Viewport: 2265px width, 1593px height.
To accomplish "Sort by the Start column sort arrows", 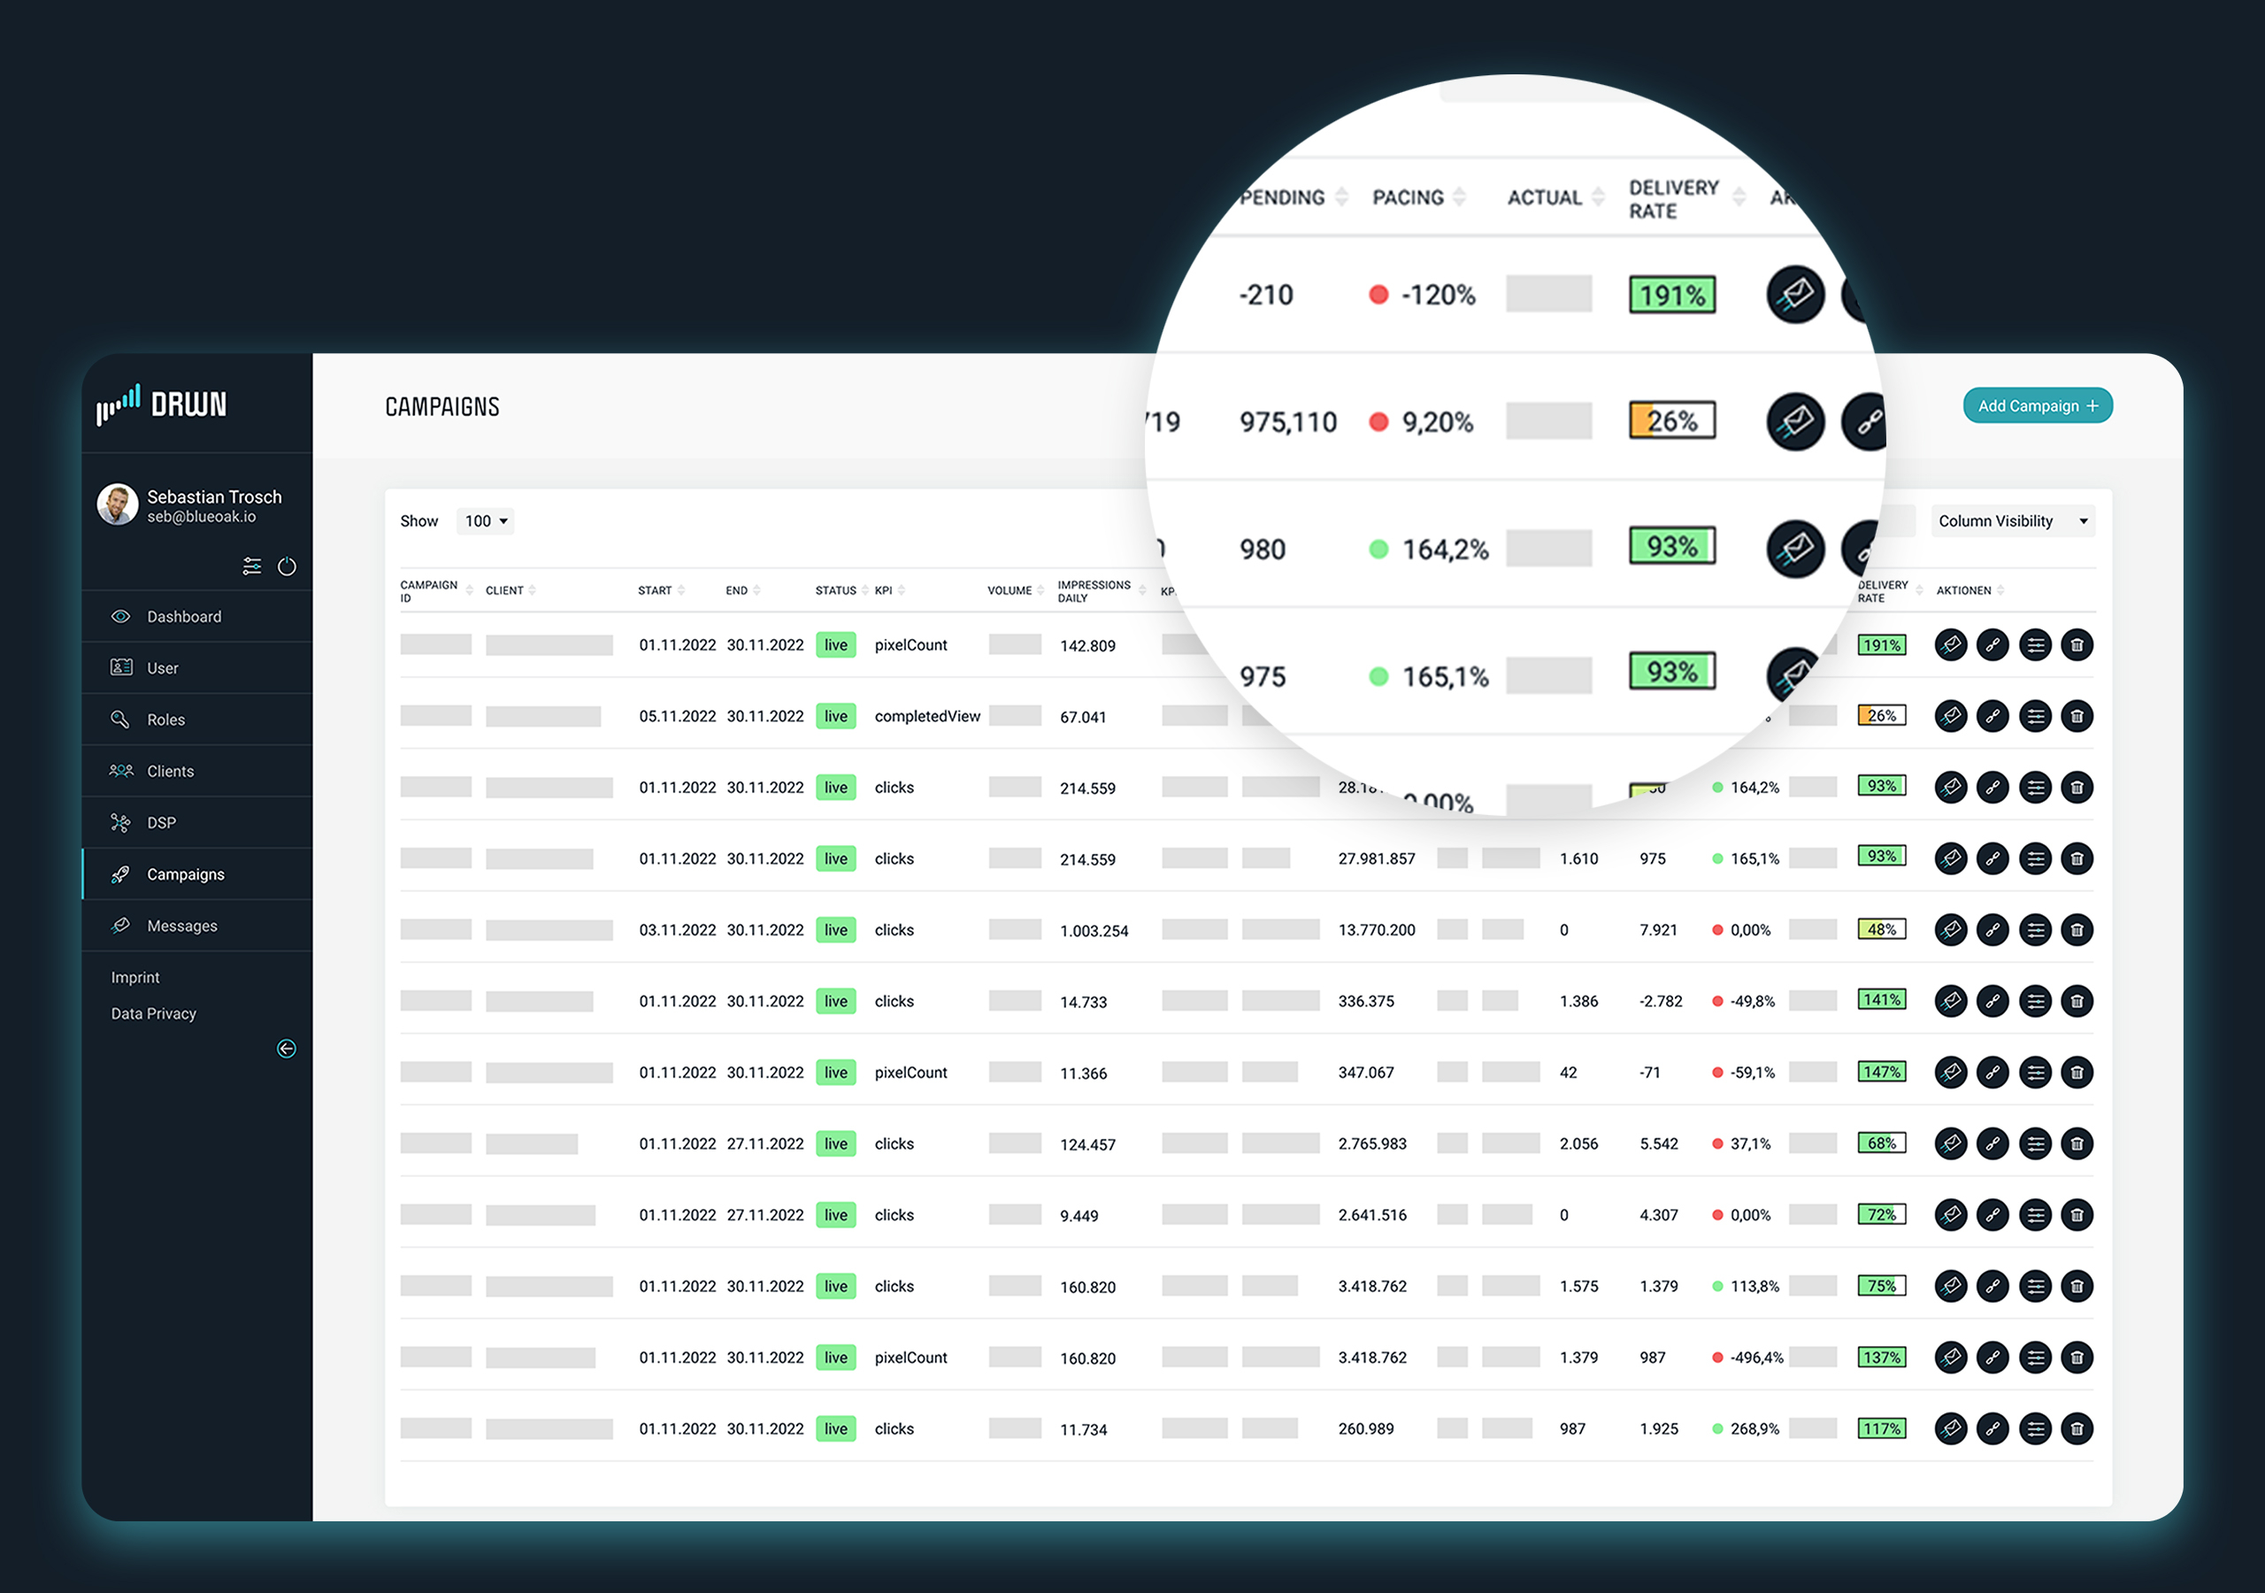I will [680, 590].
